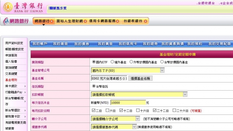Open 用戶資料設定 in sidebar
Viewport: 233px width, 131px height.
(14, 43)
